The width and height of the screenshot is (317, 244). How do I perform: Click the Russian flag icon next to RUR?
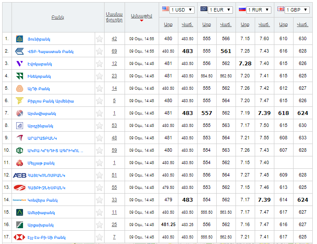tap(242, 9)
